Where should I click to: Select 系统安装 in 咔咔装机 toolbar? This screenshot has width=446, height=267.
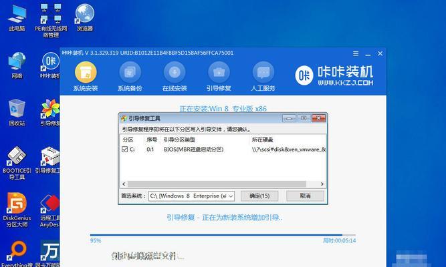point(86,77)
